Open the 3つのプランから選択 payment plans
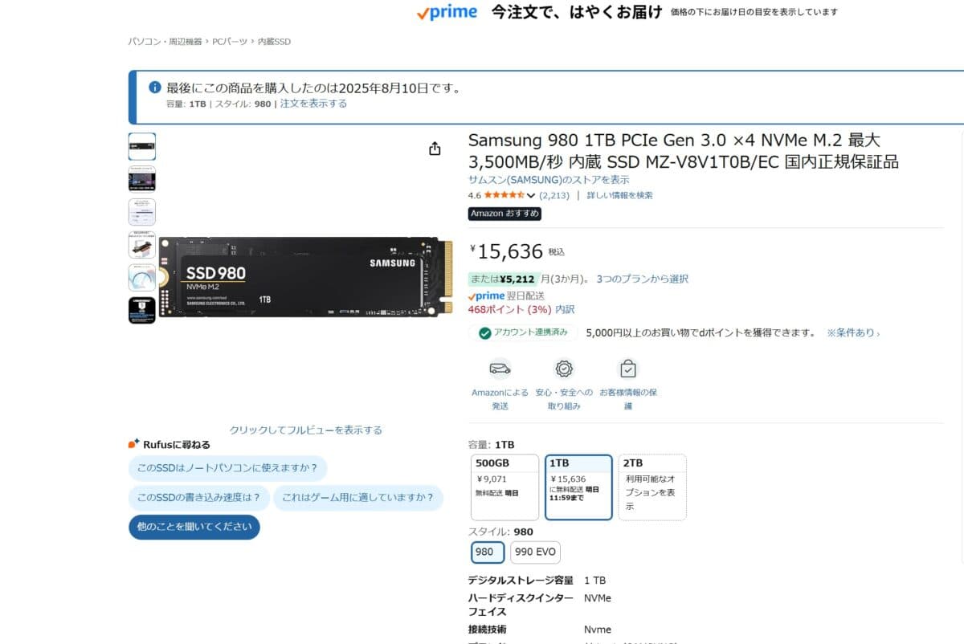The height and width of the screenshot is (644, 964). tap(642, 279)
